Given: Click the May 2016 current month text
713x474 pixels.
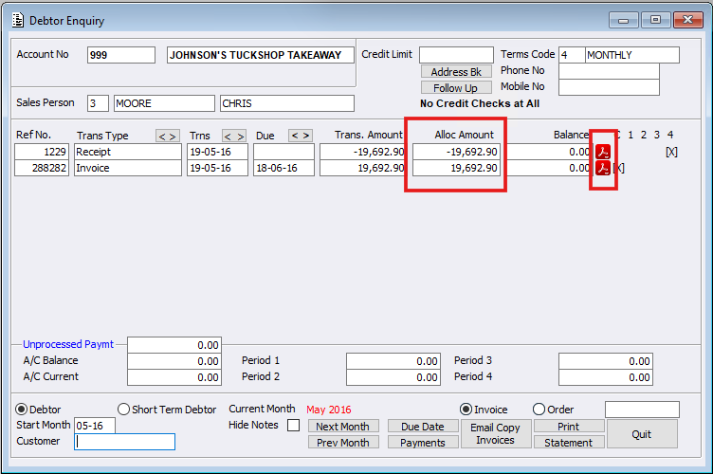Looking at the screenshot, I should point(329,410).
